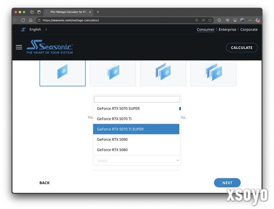Pick GeForce RTX 5070 Ti SUPER
The image size is (274, 209).
[136, 129]
